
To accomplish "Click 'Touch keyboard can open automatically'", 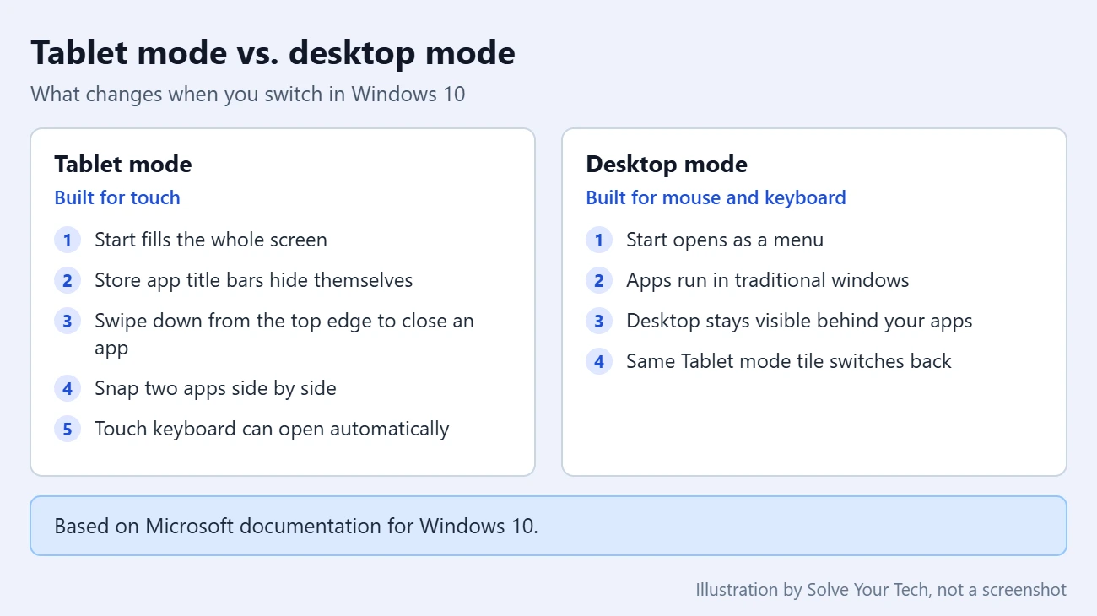I will tap(272, 429).
